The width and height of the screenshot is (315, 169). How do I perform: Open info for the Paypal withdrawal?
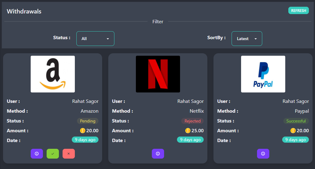(x=263, y=154)
